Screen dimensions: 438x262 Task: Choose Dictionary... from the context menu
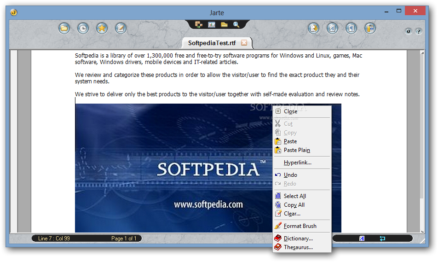[302, 238]
